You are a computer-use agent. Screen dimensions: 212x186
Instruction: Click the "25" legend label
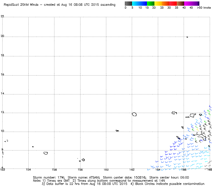point(162,8)
